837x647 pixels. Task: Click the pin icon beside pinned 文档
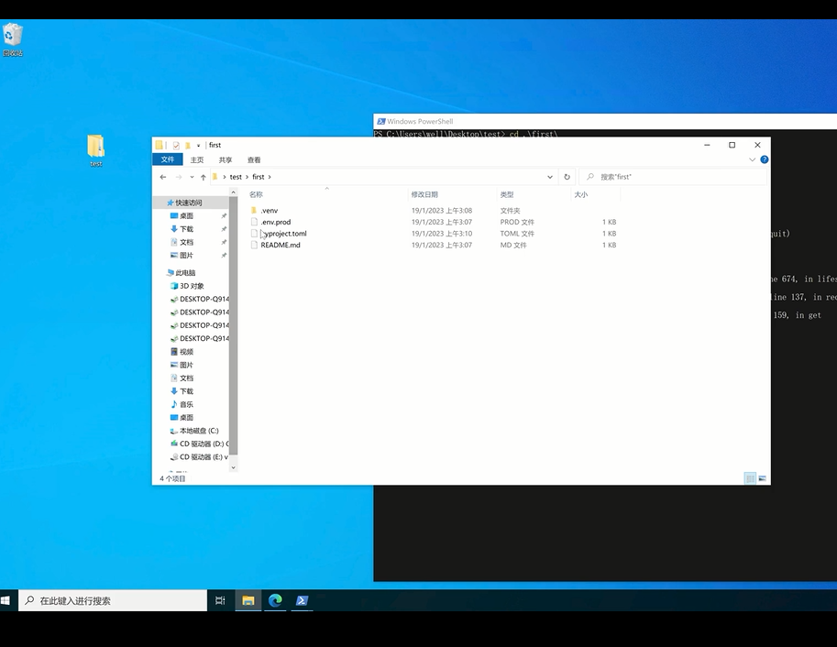(224, 242)
